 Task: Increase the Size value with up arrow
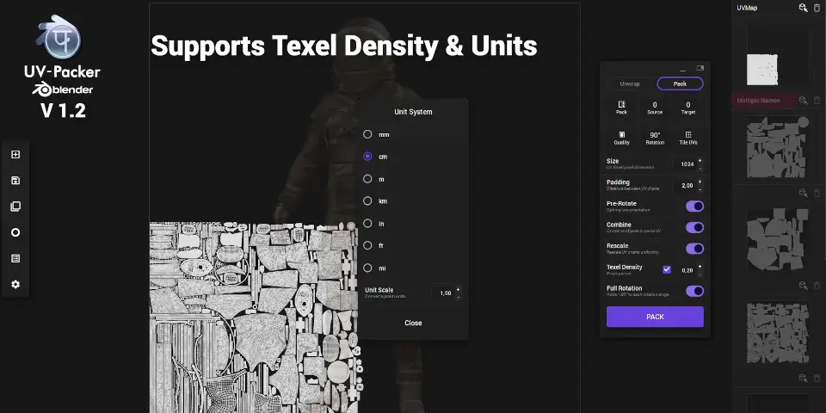pos(700,160)
